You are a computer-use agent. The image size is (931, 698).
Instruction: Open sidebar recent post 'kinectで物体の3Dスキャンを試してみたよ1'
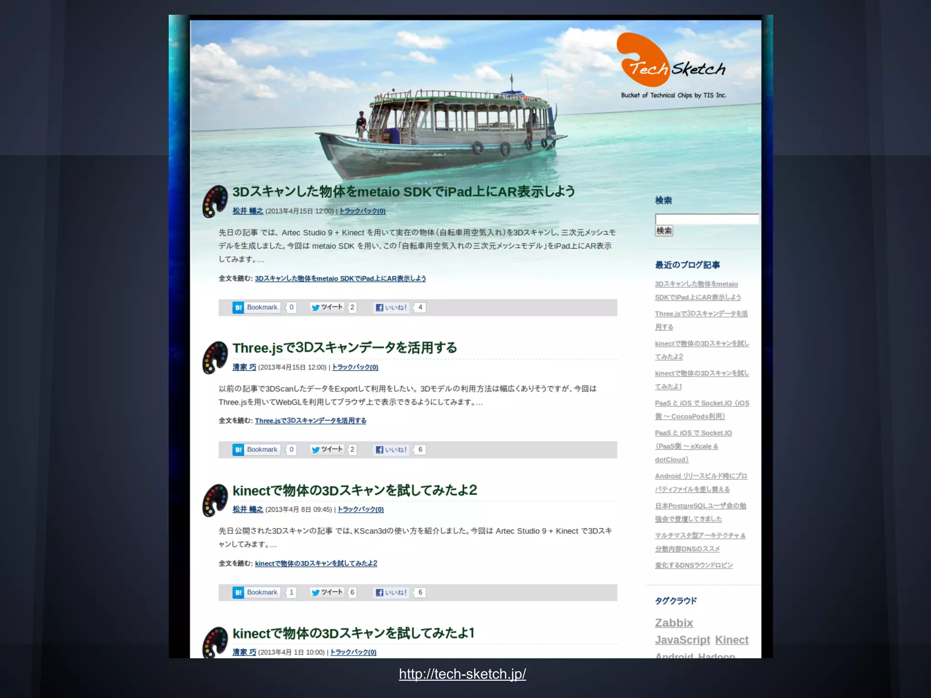pyautogui.click(x=702, y=380)
